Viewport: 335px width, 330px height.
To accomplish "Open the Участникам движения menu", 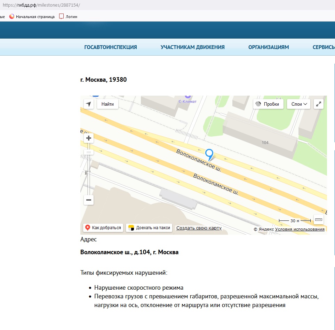I will coord(192,47).
